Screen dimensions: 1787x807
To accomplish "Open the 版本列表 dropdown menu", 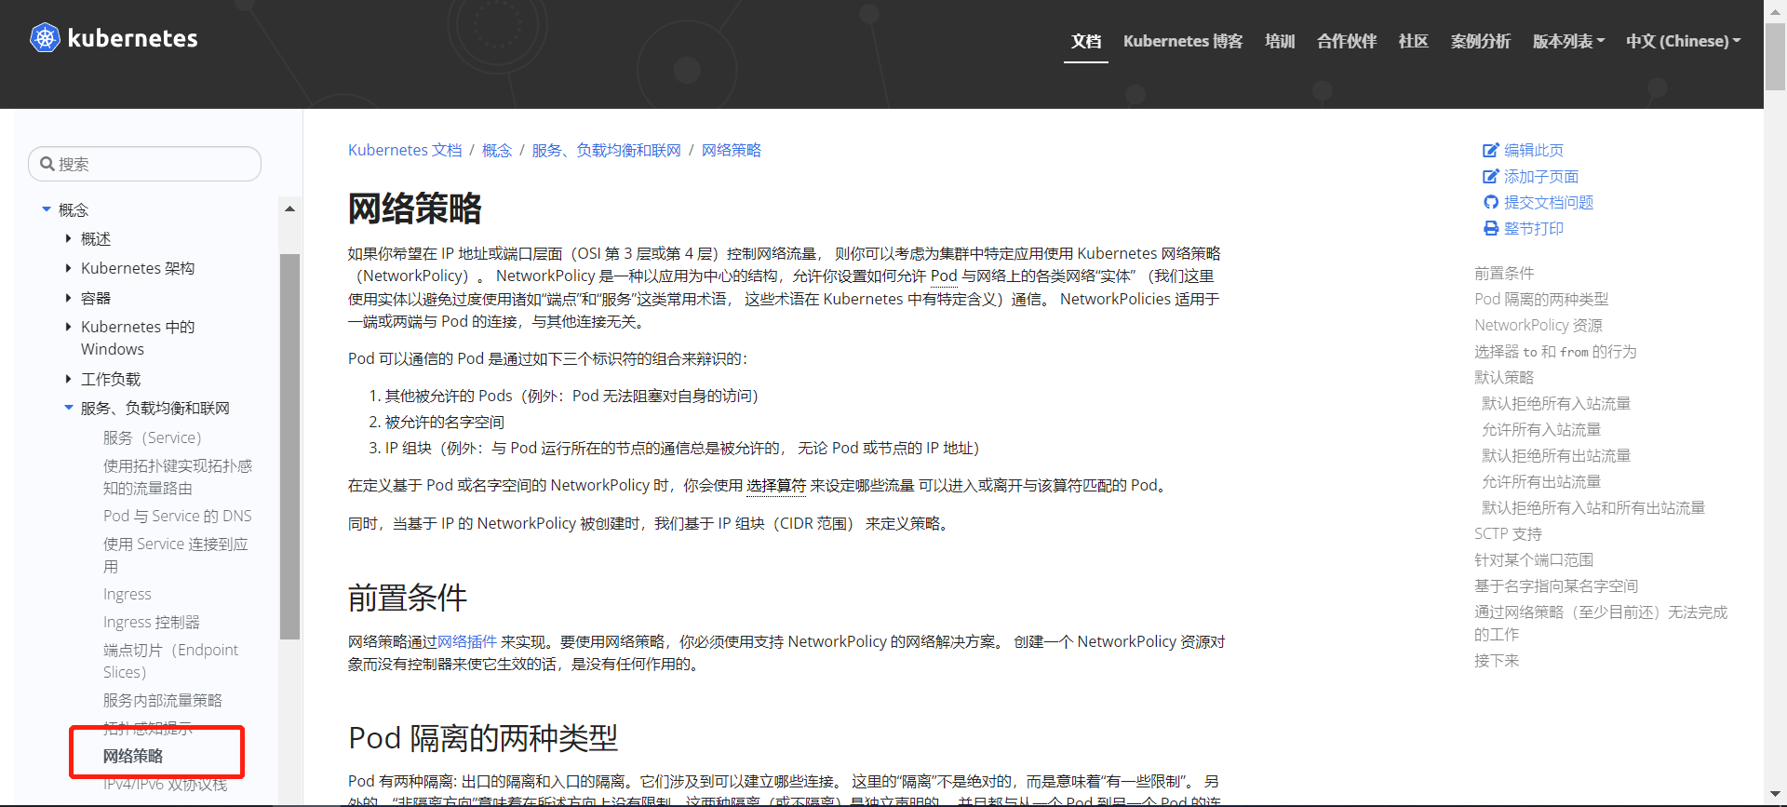I will [1568, 41].
